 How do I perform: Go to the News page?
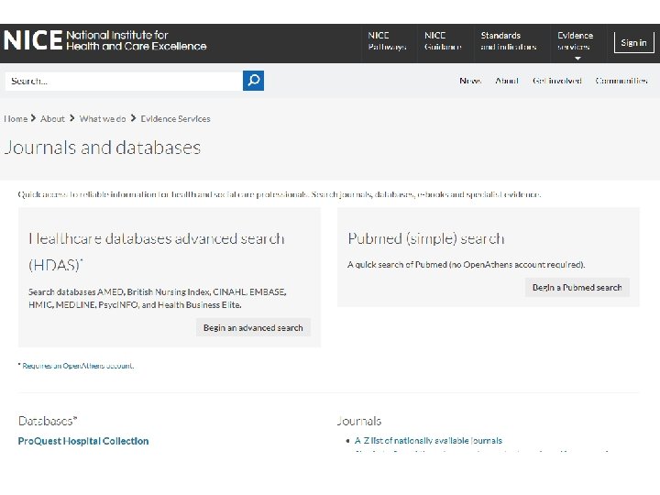(x=470, y=81)
